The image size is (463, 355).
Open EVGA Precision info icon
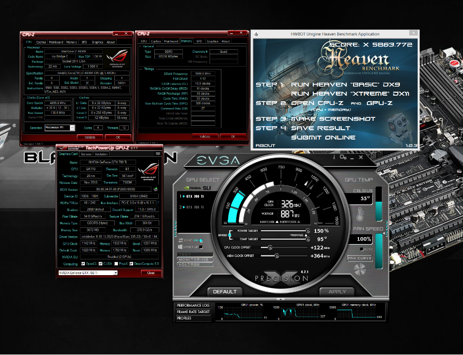click(x=334, y=157)
